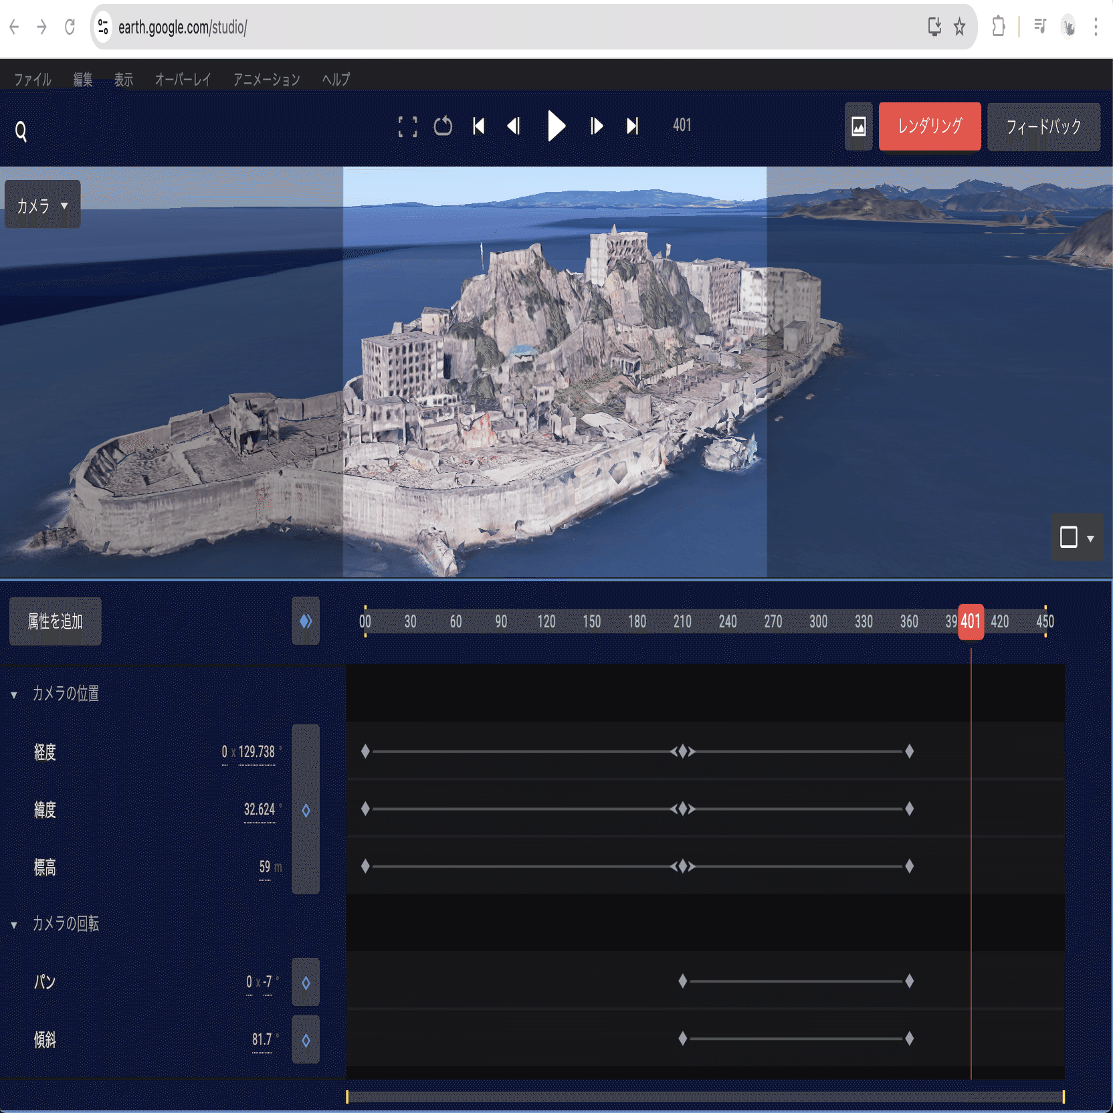Click the timeline zoom scrollbar bar
The image size is (1113, 1113).
point(705,1097)
